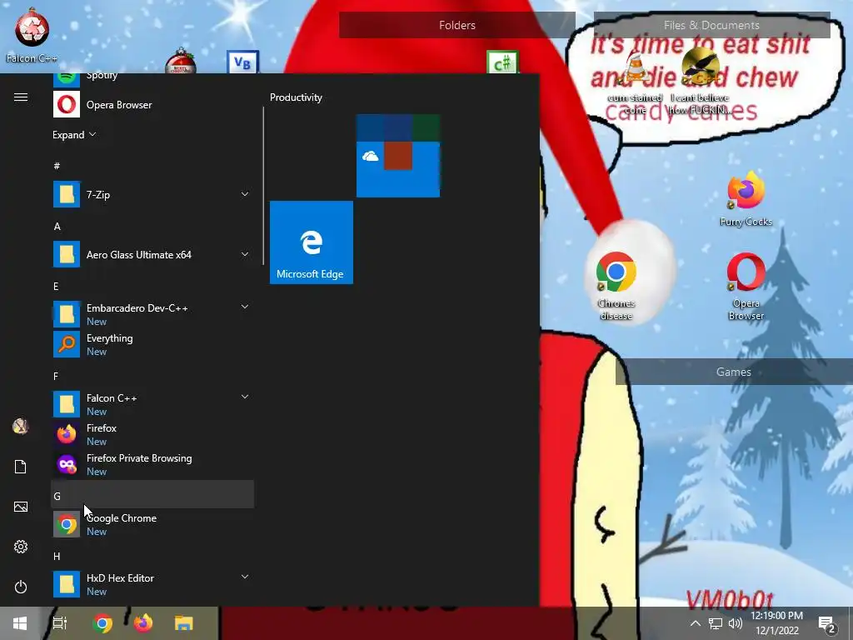
Task: Click the F letter header in app list
Action: [152, 376]
